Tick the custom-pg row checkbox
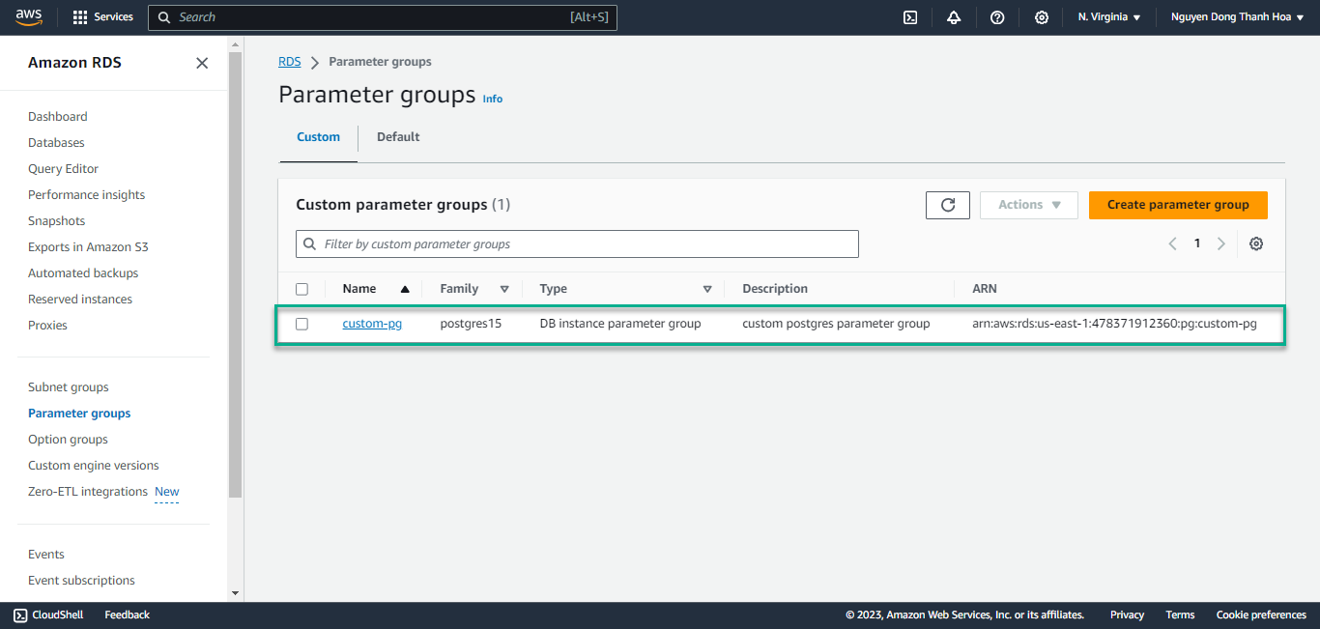The image size is (1320, 629). coord(301,324)
